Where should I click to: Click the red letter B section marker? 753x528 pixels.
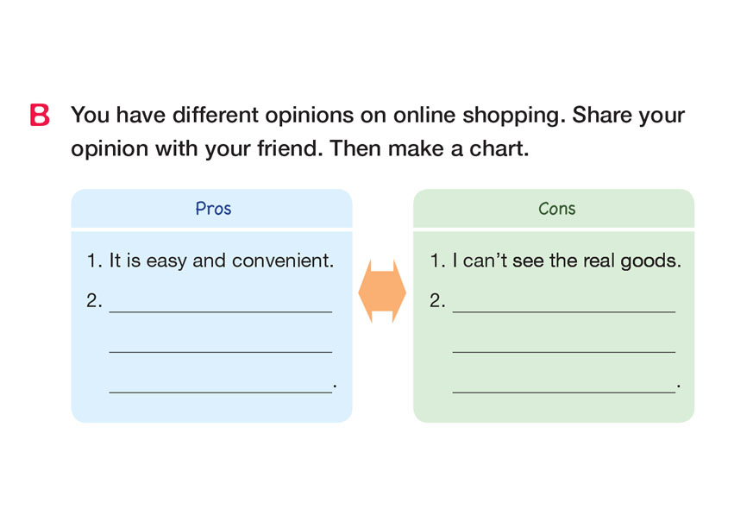[41, 116]
